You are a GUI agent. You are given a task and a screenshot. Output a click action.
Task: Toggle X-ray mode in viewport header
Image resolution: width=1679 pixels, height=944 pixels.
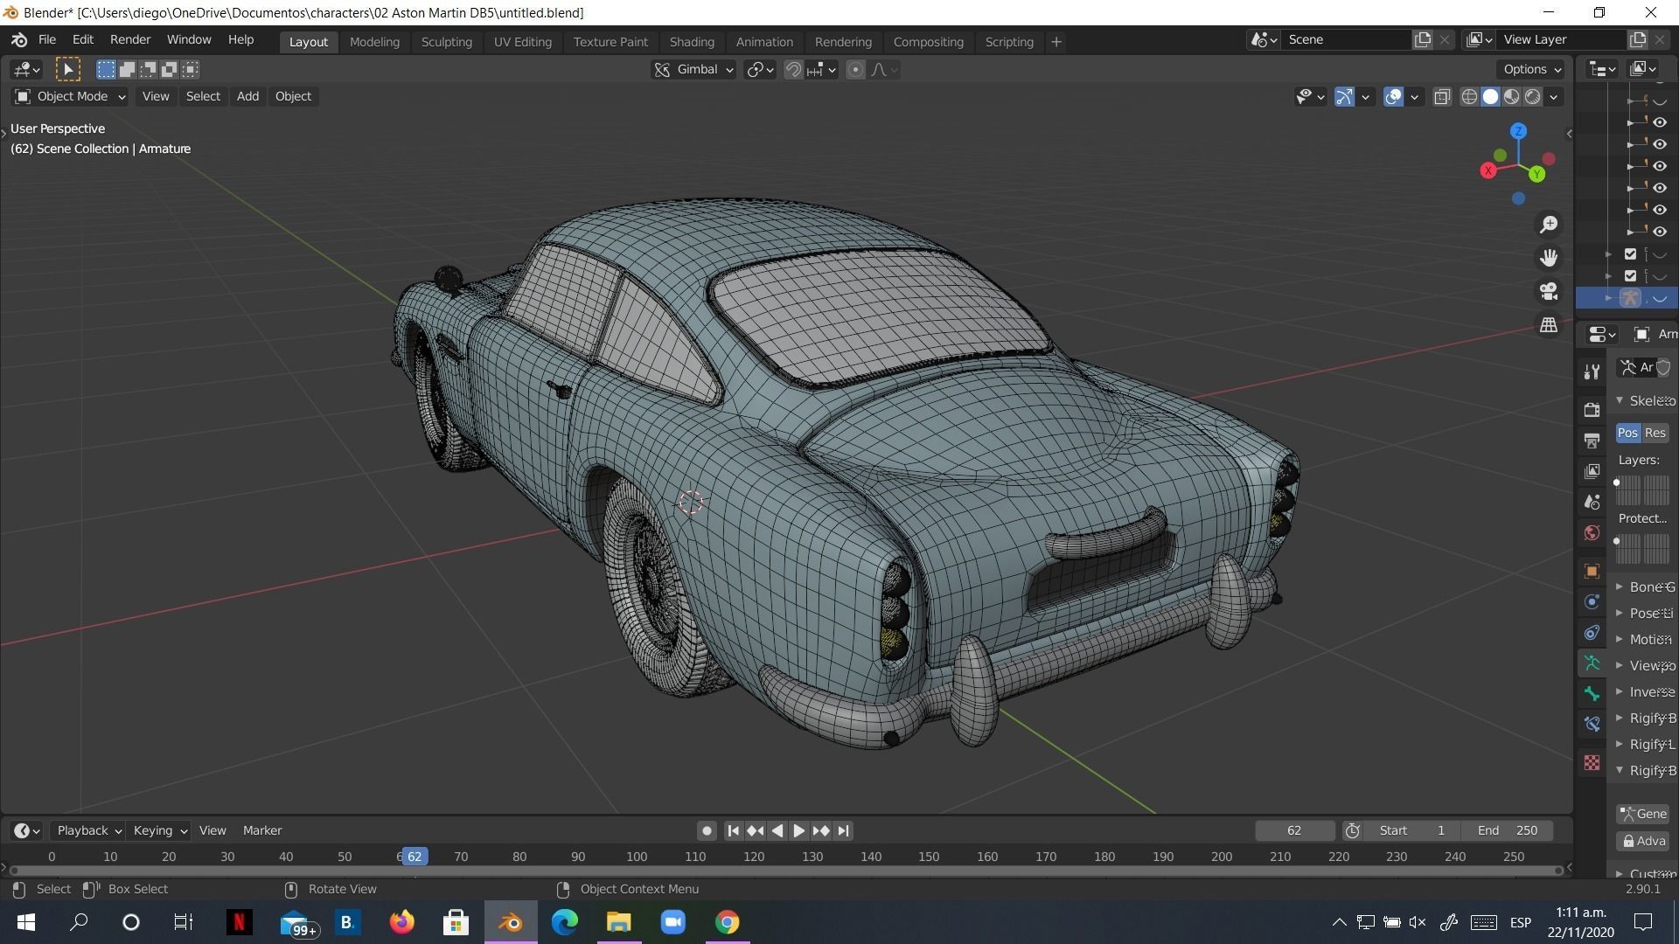1442,97
